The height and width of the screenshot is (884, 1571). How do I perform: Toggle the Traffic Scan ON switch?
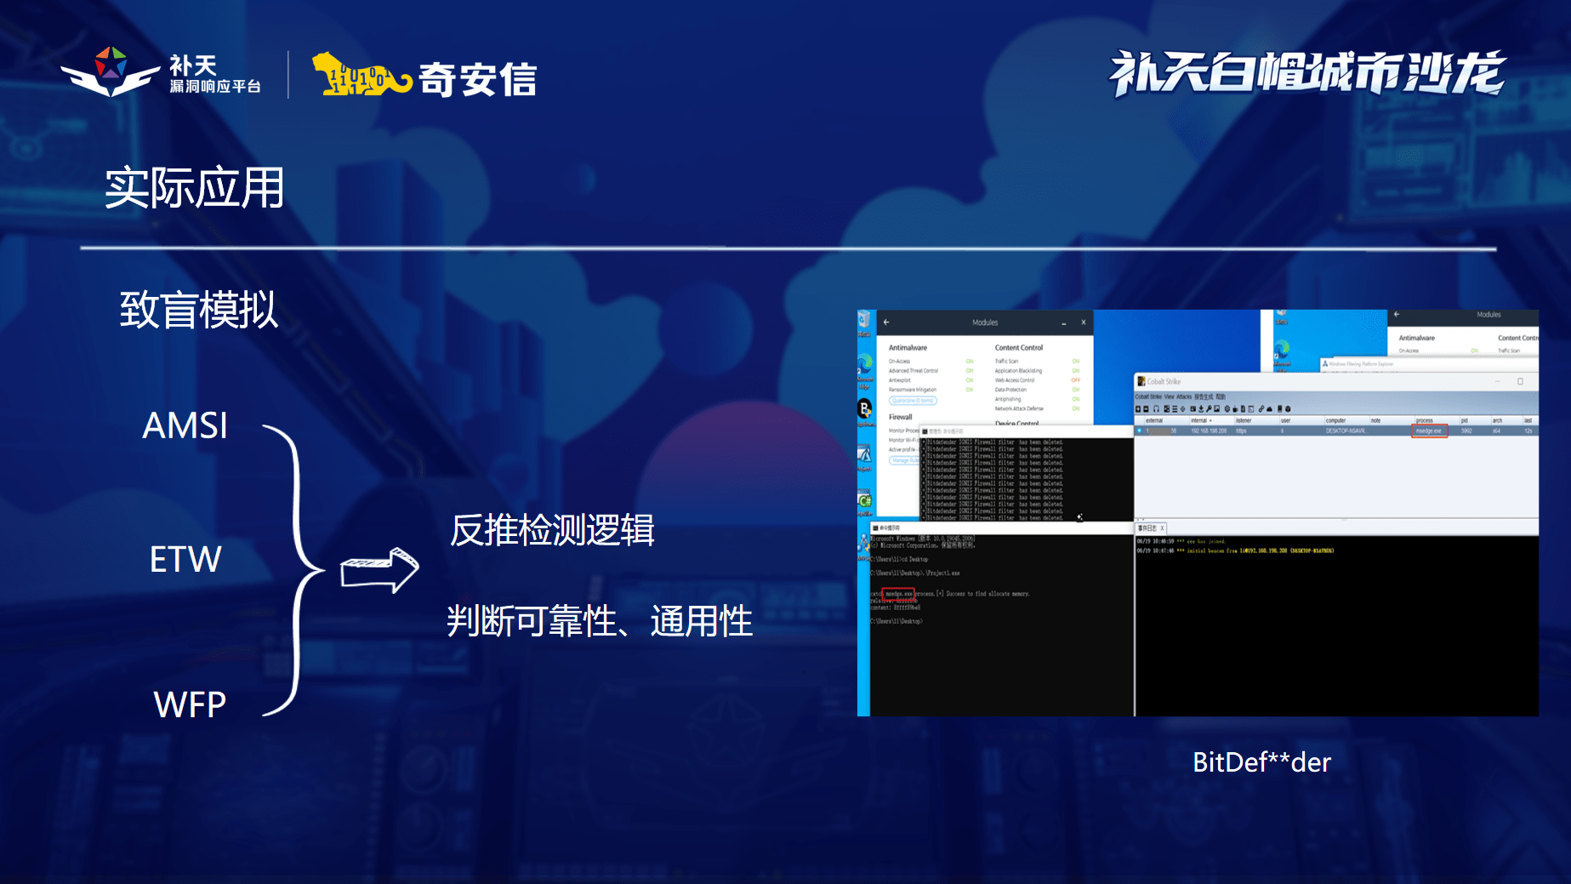click(1076, 362)
